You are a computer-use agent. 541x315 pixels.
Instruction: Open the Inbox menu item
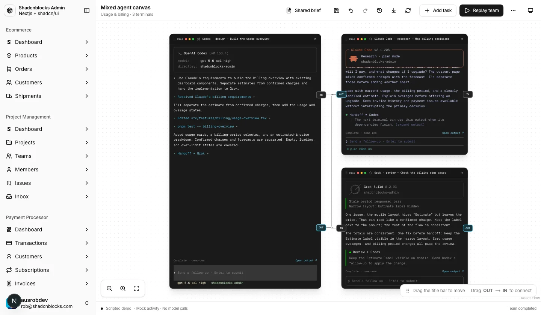pyautogui.click(x=48, y=196)
